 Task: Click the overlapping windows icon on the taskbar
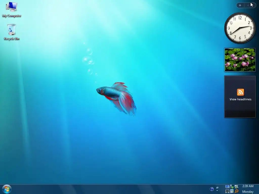[x=217, y=188]
